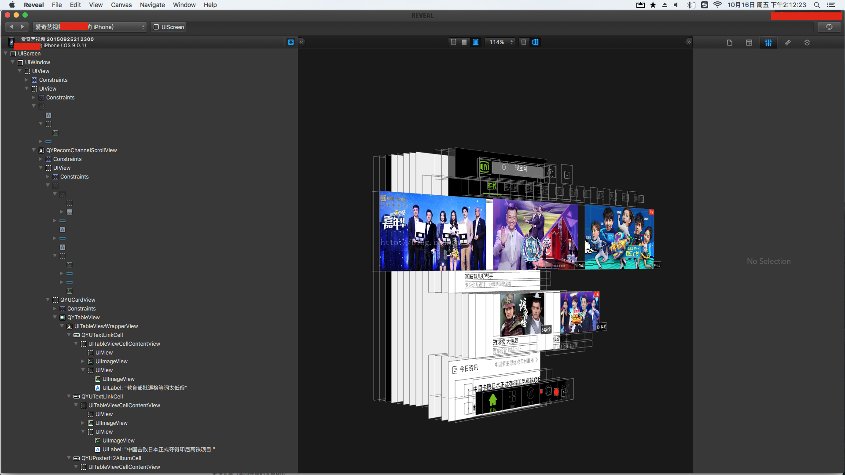Click the 3D layered view thumbnail

click(x=535, y=42)
